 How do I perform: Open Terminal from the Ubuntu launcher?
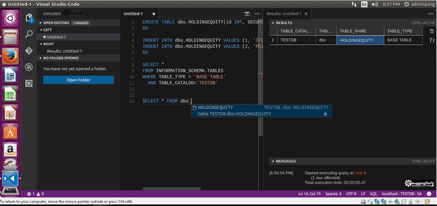click(x=11, y=191)
